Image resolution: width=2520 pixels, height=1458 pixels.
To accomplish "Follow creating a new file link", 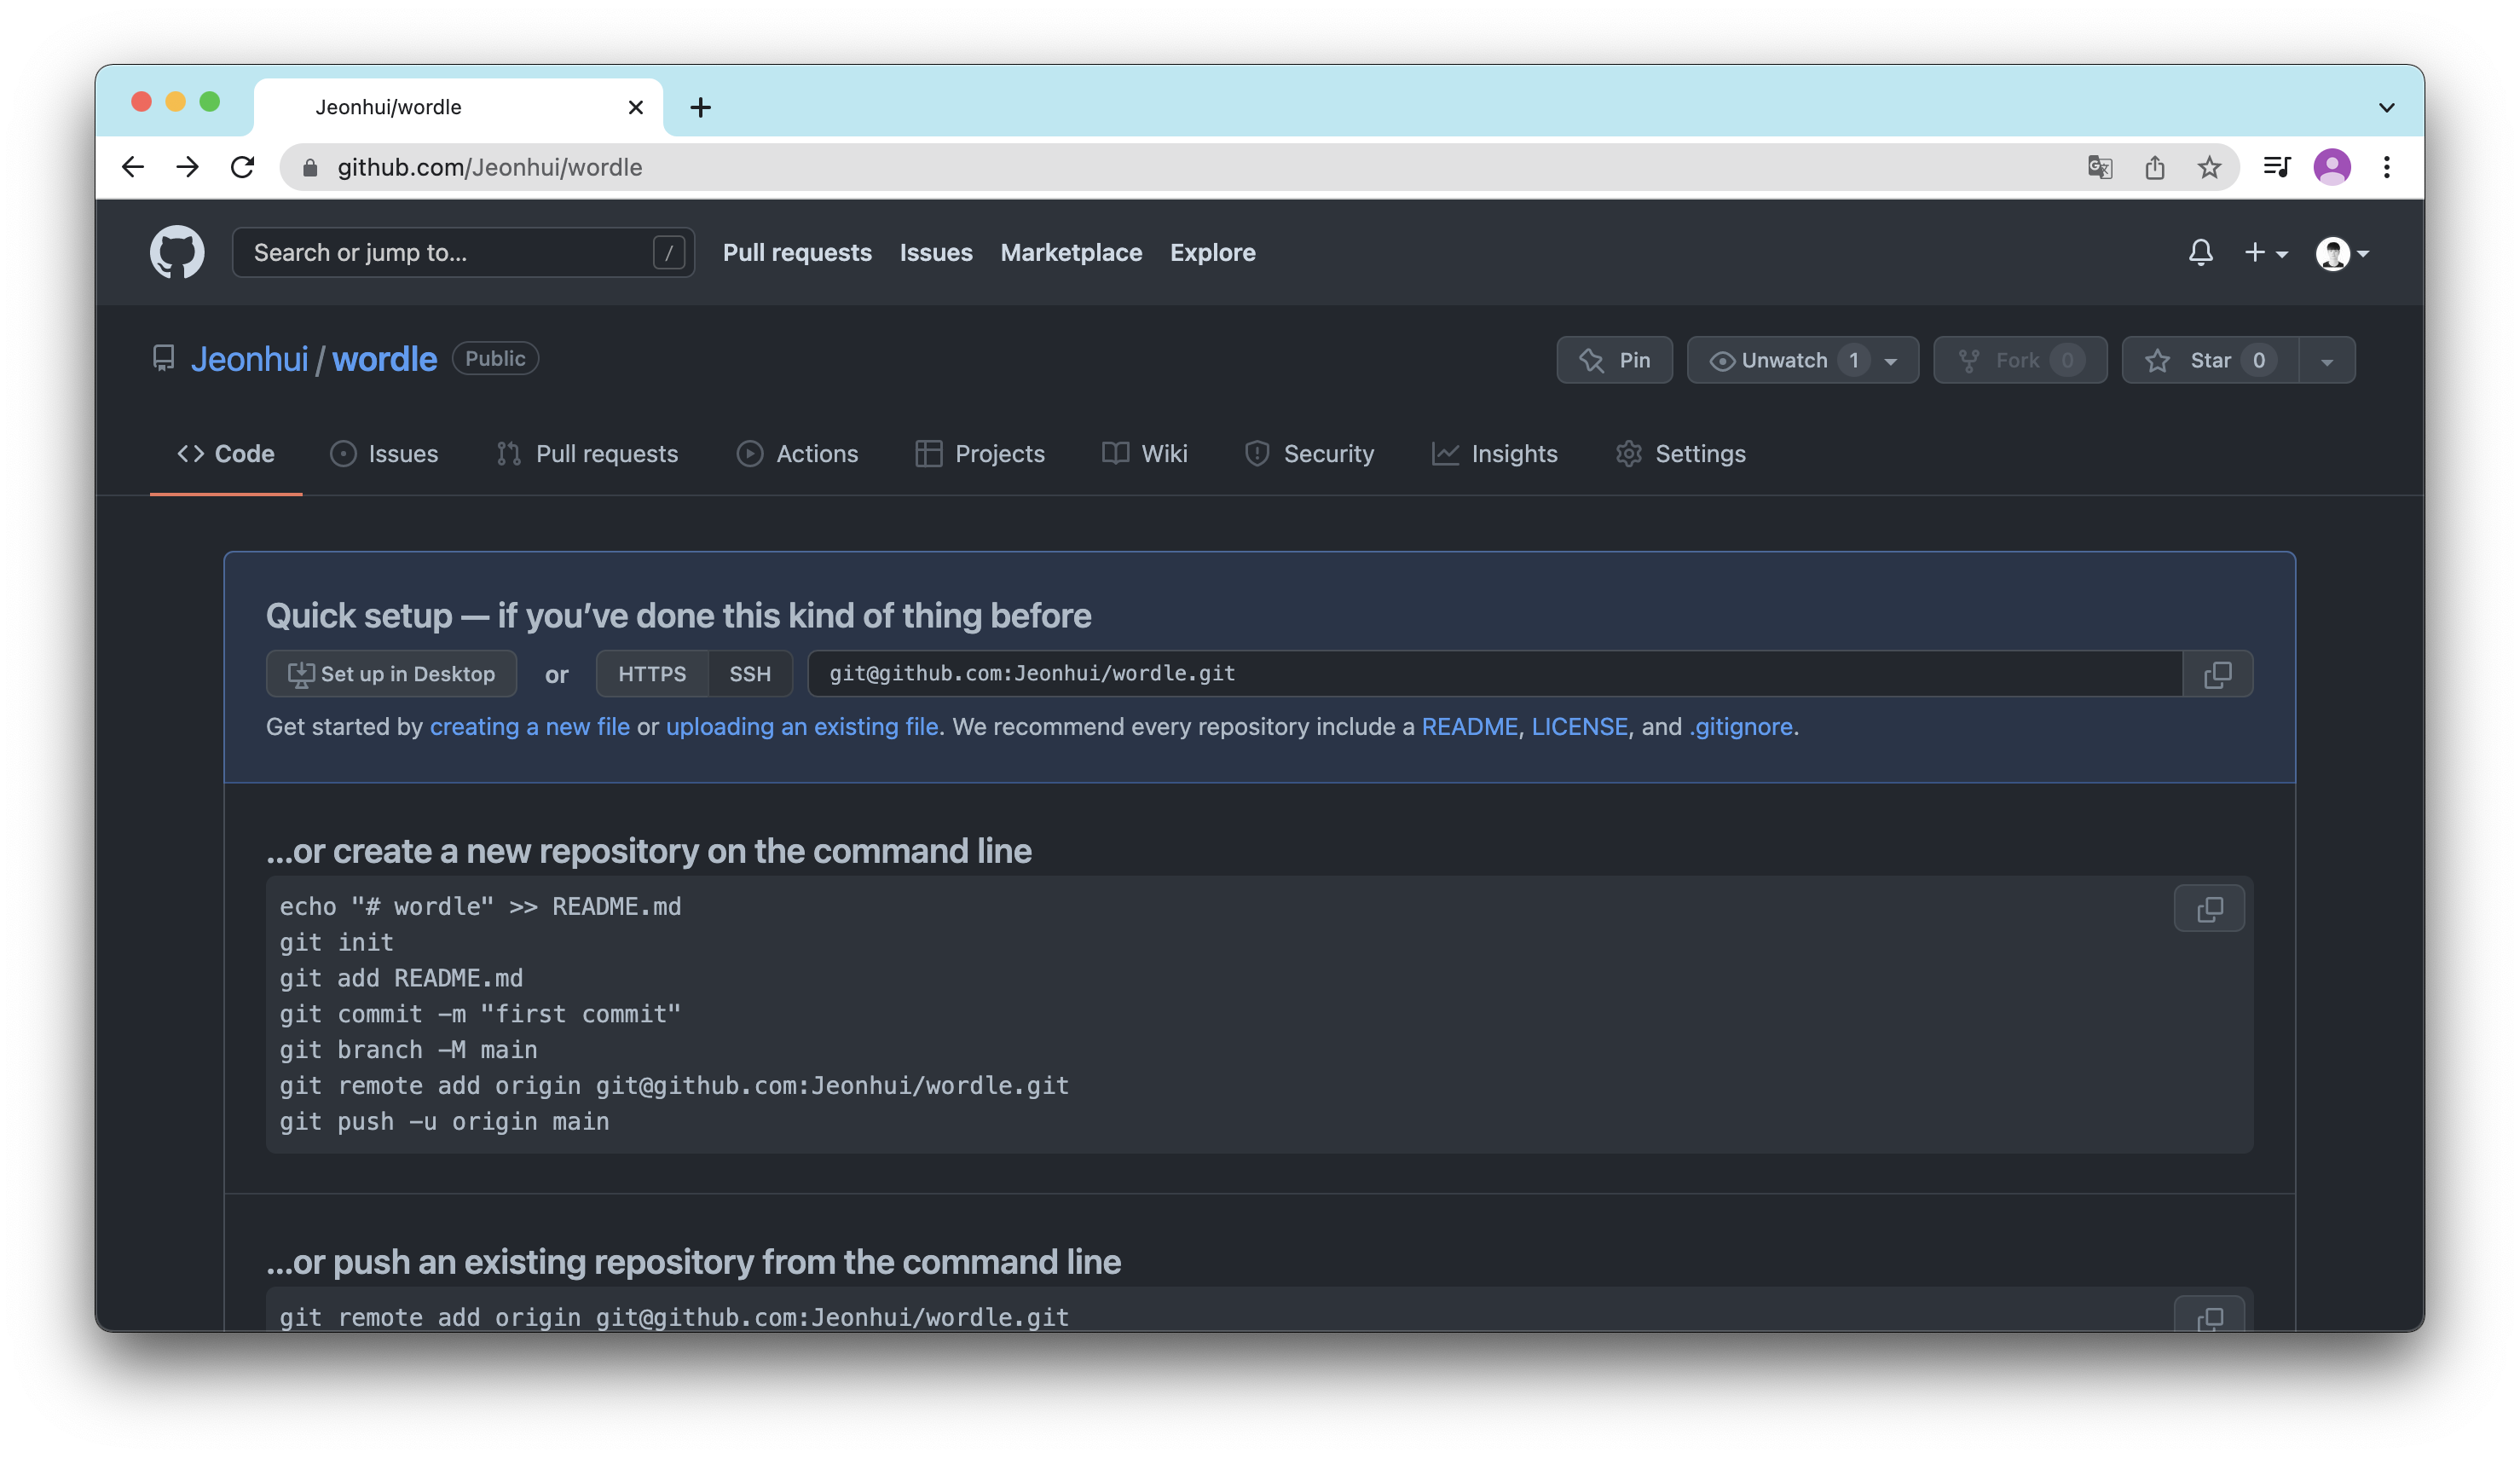I will pyautogui.click(x=530, y=727).
